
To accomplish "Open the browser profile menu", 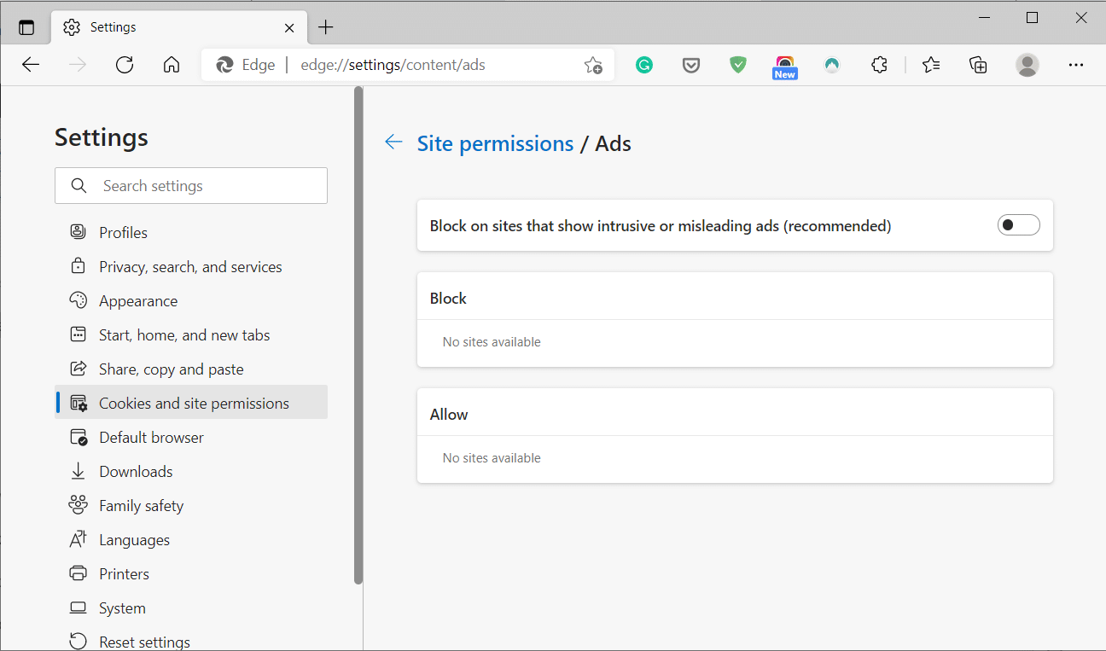I will [x=1027, y=65].
